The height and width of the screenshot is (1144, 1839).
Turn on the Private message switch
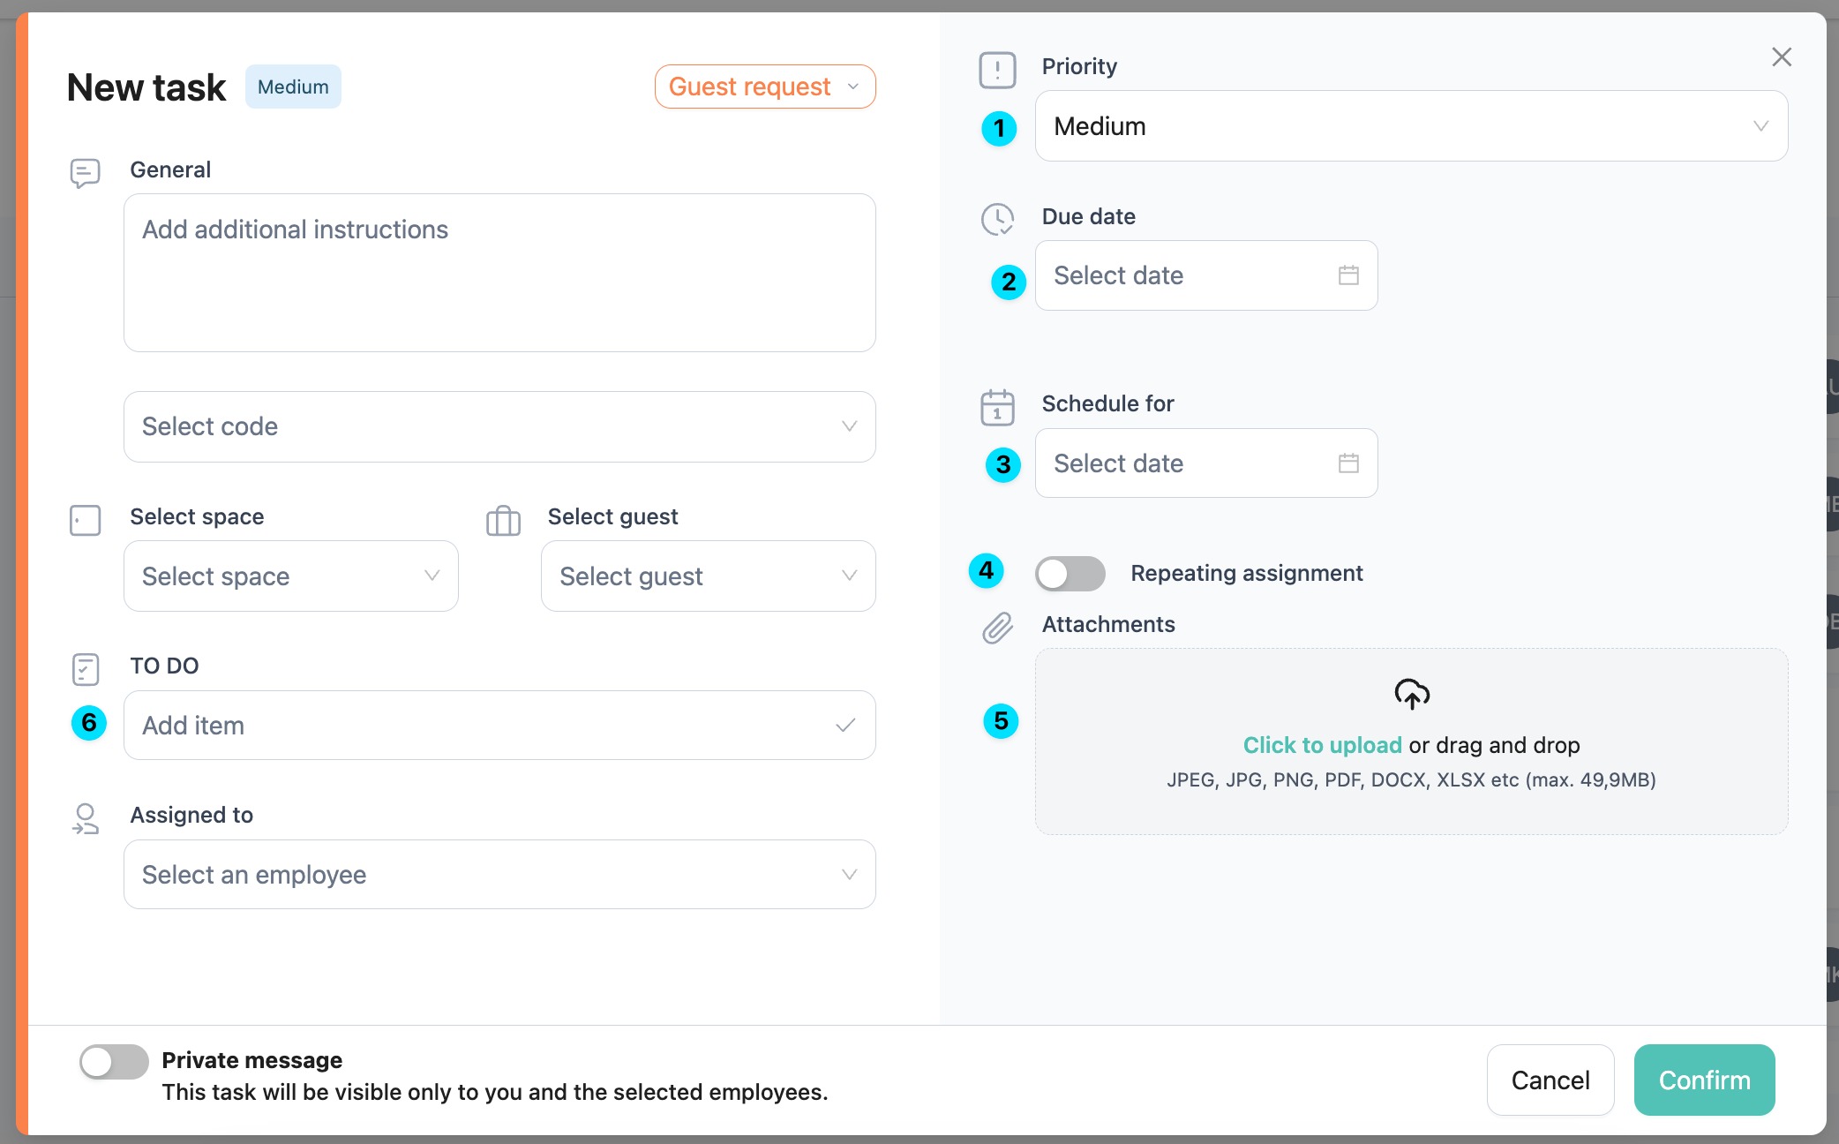click(x=114, y=1062)
